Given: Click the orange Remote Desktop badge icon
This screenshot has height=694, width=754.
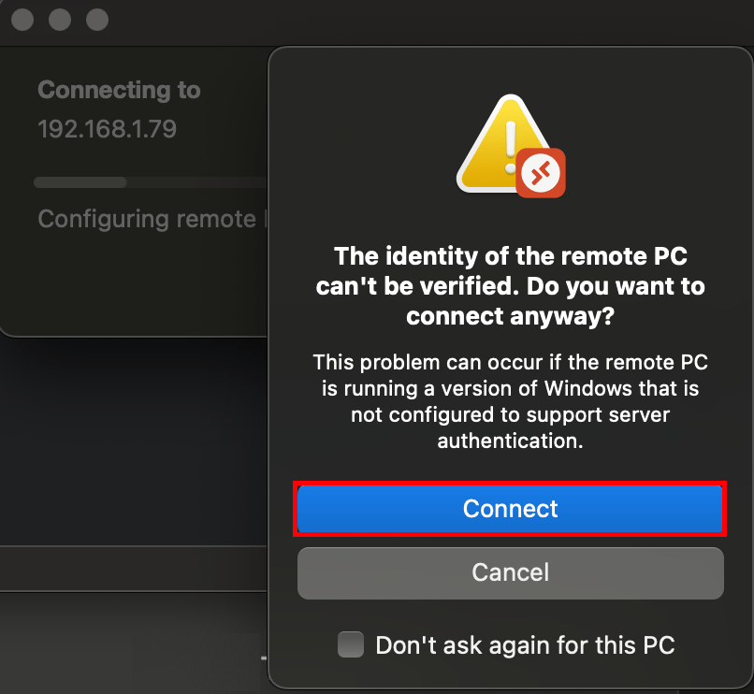Looking at the screenshot, I should pyautogui.click(x=543, y=173).
